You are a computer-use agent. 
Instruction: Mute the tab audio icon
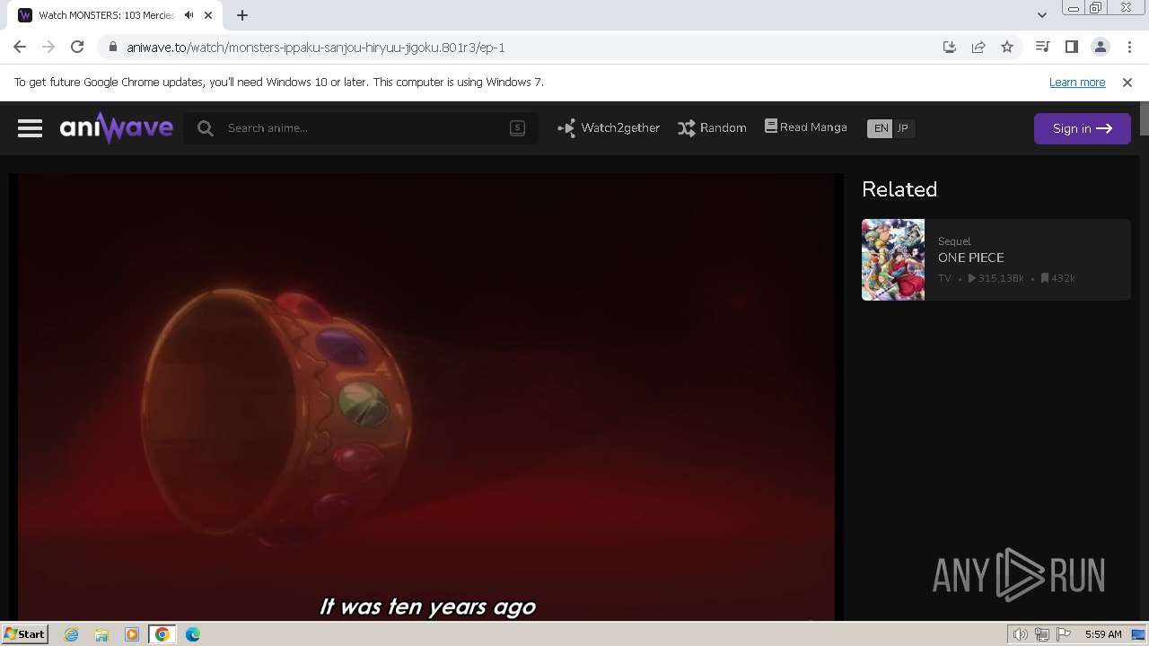[189, 15]
